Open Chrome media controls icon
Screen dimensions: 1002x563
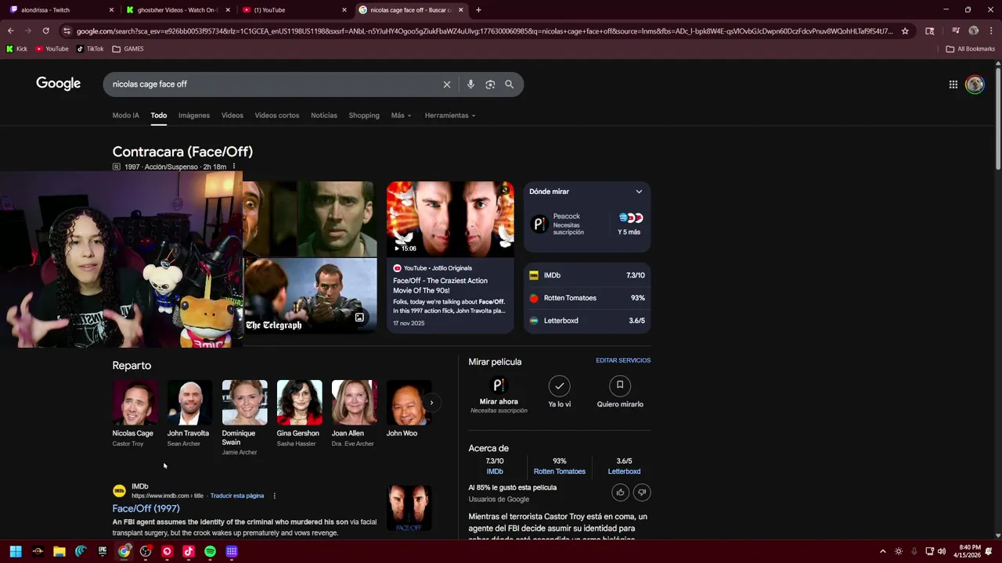(955, 31)
